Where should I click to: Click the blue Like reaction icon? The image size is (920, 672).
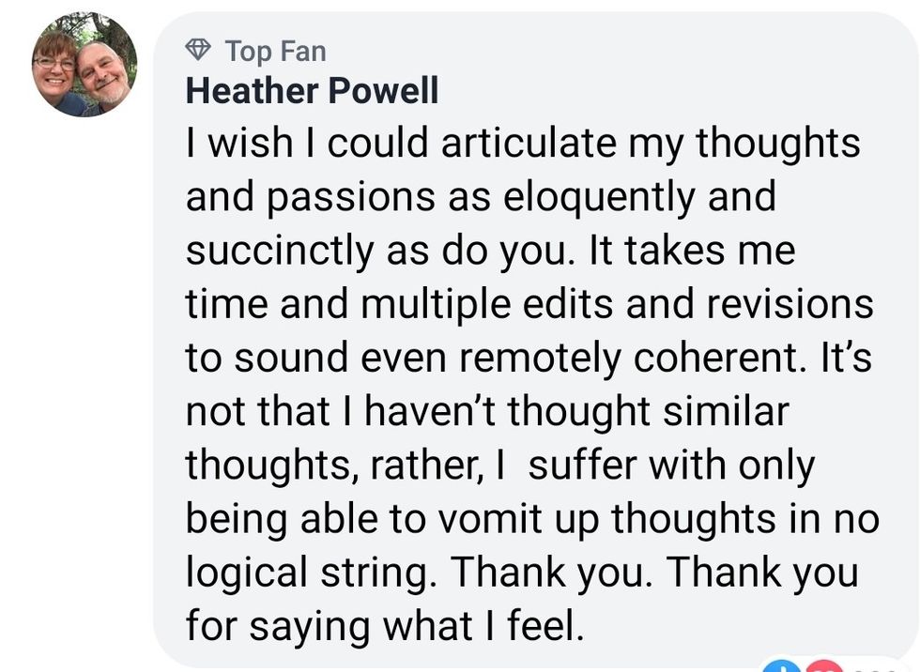[781, 664]
